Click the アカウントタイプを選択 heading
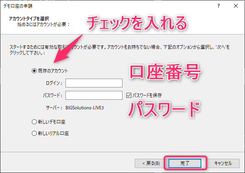Viewport: 245px width, 173px height. tap(29, 19)
